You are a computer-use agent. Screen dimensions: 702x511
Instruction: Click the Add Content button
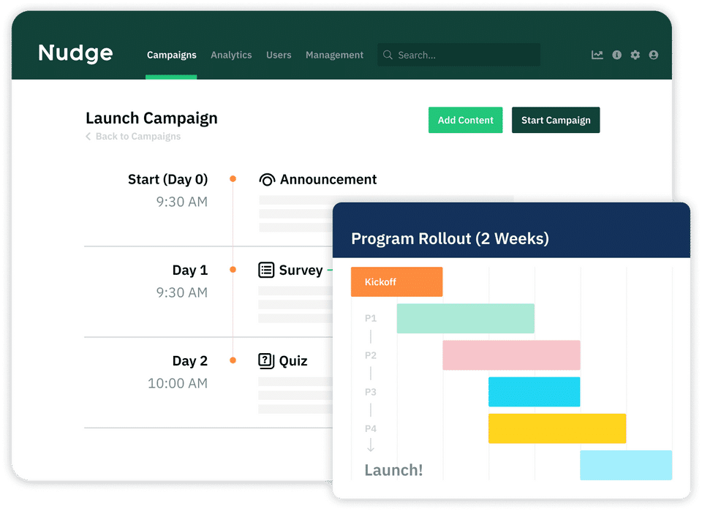pyautogui.click(x=465, y=120)
